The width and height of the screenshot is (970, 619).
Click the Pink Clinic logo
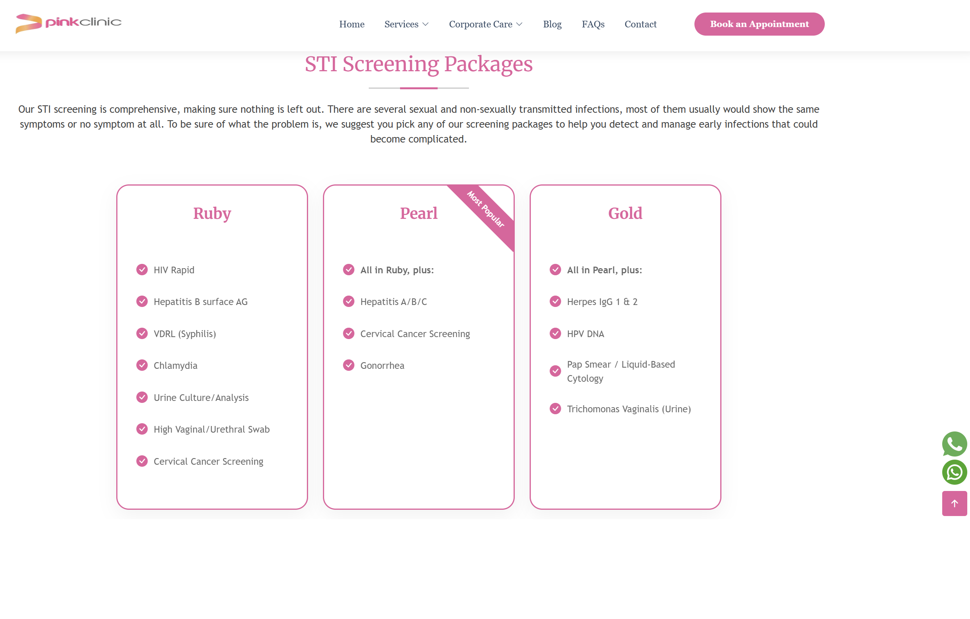coord(69,23)
